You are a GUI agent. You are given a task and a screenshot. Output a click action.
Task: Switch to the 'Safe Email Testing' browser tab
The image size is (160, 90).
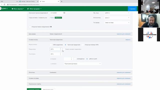coord(29,1)
